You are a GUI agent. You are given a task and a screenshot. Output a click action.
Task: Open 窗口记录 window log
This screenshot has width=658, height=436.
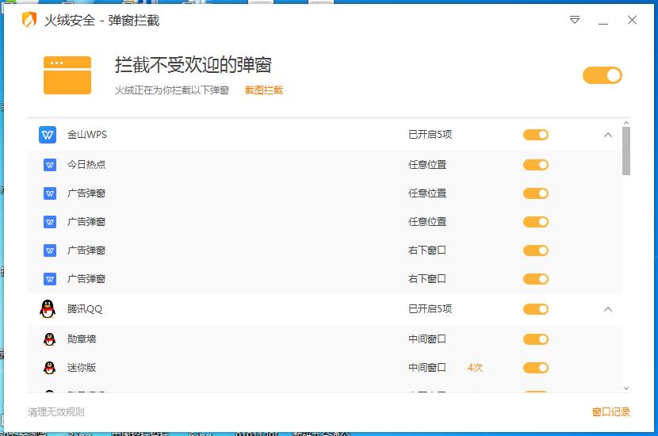coord(611,412)
